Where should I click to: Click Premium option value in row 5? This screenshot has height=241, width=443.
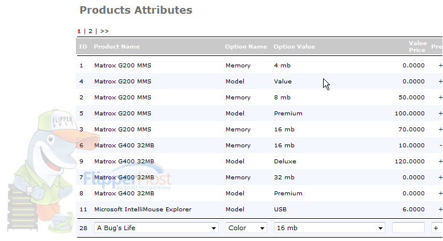[288, 113]
